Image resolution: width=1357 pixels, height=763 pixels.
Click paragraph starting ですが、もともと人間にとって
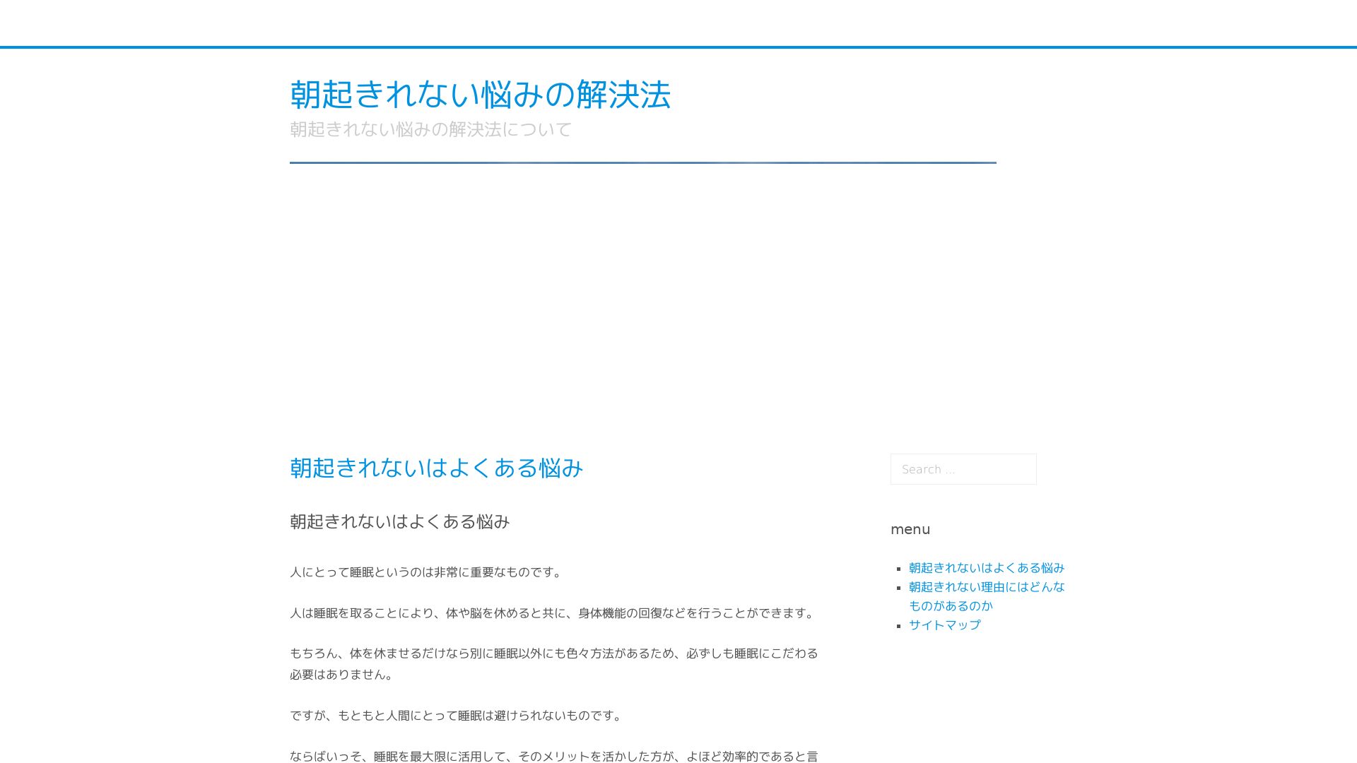point(457,716)
